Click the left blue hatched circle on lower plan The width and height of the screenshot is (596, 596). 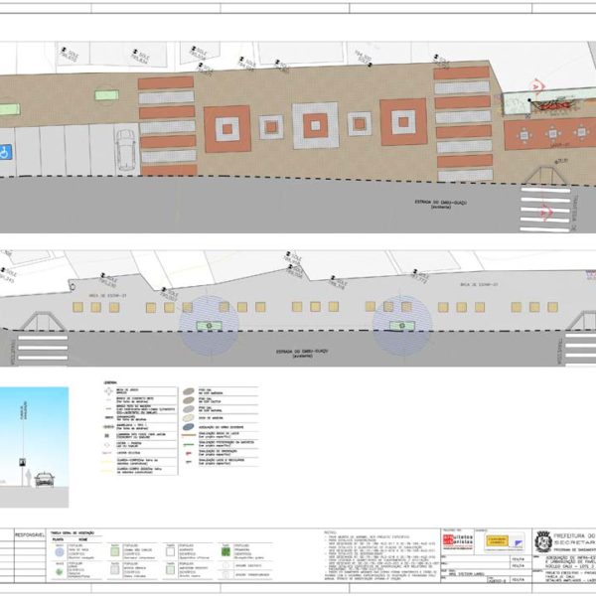tap(209, 325)
